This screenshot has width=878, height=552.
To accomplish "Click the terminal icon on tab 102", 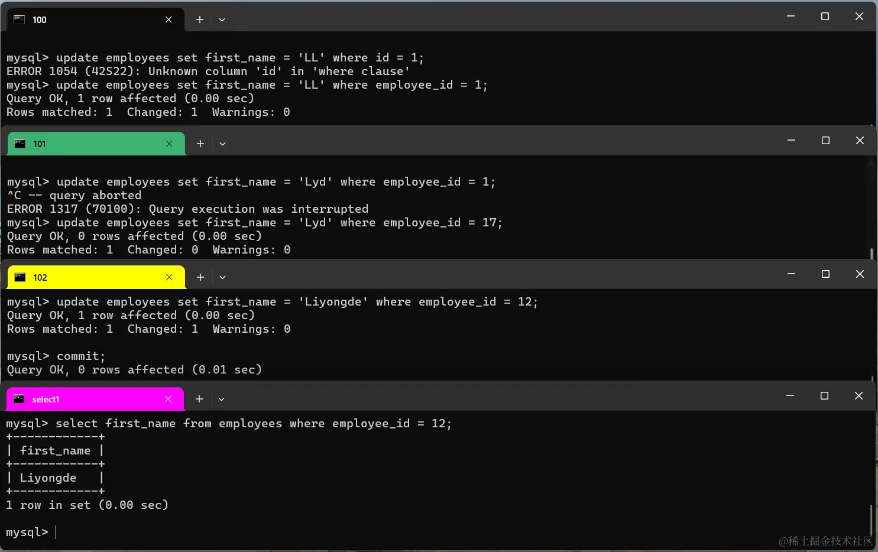I will click(x=20, y=277).
